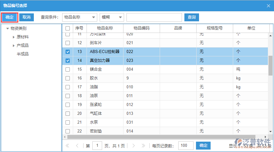This screenshot has width=274, height=152.
Task: Click item code 004 cell
Action: click(141, 69)
